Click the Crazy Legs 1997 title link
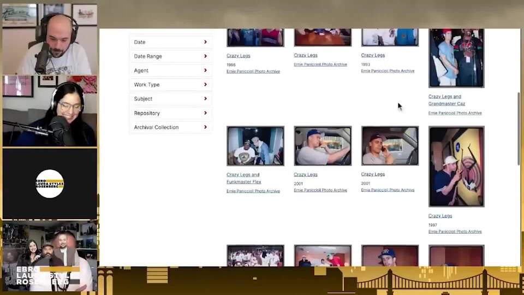The image size is (524, 295). point(440,216)
